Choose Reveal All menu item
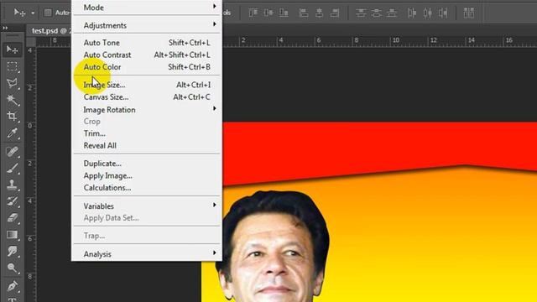Image resolution: width=537 pixels, height=302 pixels. click(147, 145)
